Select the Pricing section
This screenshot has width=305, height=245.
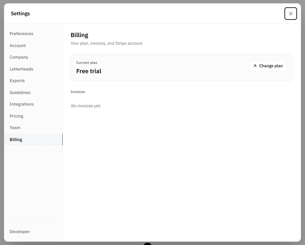(x=33, y=116)
